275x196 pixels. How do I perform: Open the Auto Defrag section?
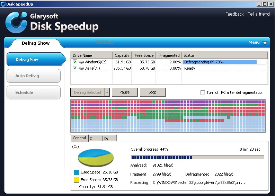(34, 76)
